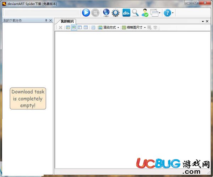
Task: Click the stacked windows icon
Action: [154, 13]
